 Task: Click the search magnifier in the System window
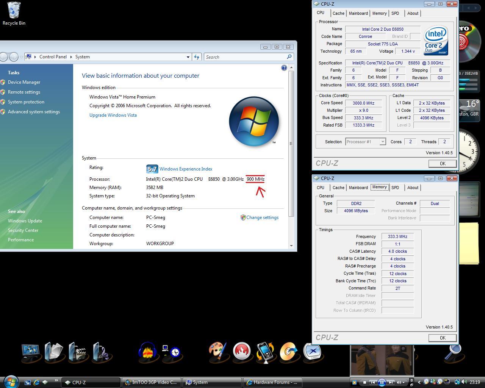[x=289, y=57]
